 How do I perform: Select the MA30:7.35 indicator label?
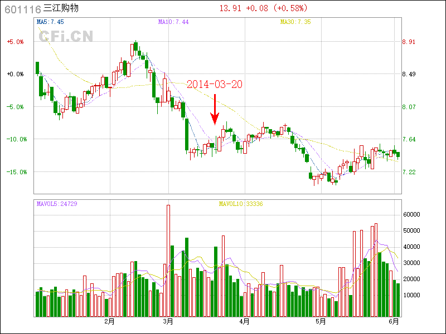[x=295, y=22]
